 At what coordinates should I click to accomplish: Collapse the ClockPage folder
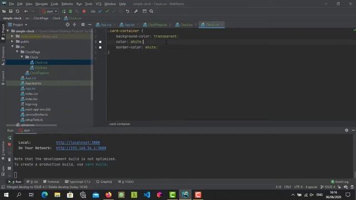(x=17, y=52)
